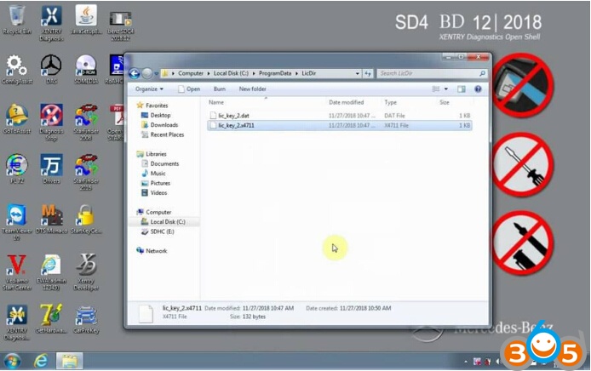Open the Videos library
This screenshot has width=591, height=371.
pyautogui.click(x=154, y=193)
